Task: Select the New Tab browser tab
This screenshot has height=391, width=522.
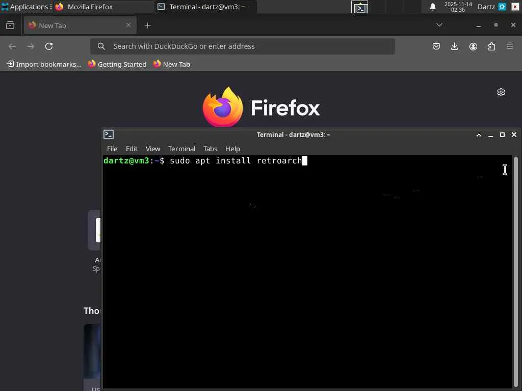Action: [x=80, y=25]
